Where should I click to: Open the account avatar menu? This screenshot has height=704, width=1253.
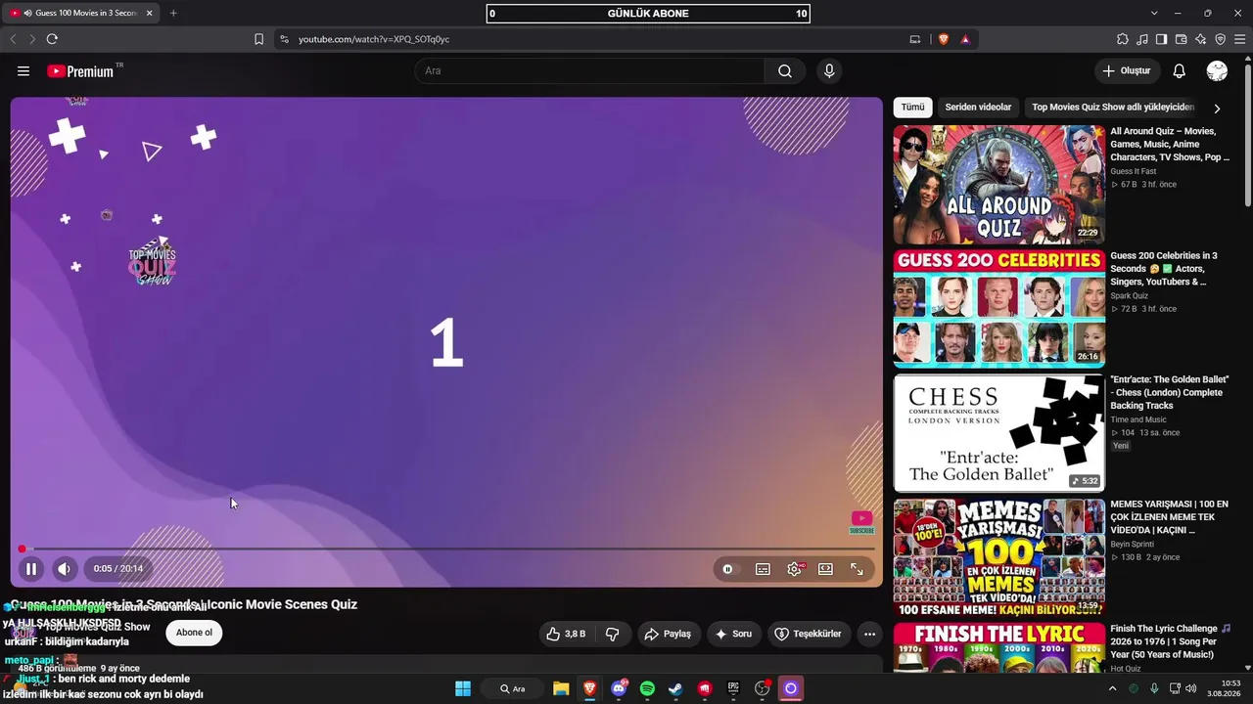pyautogui.click(x=1217, y=71)
